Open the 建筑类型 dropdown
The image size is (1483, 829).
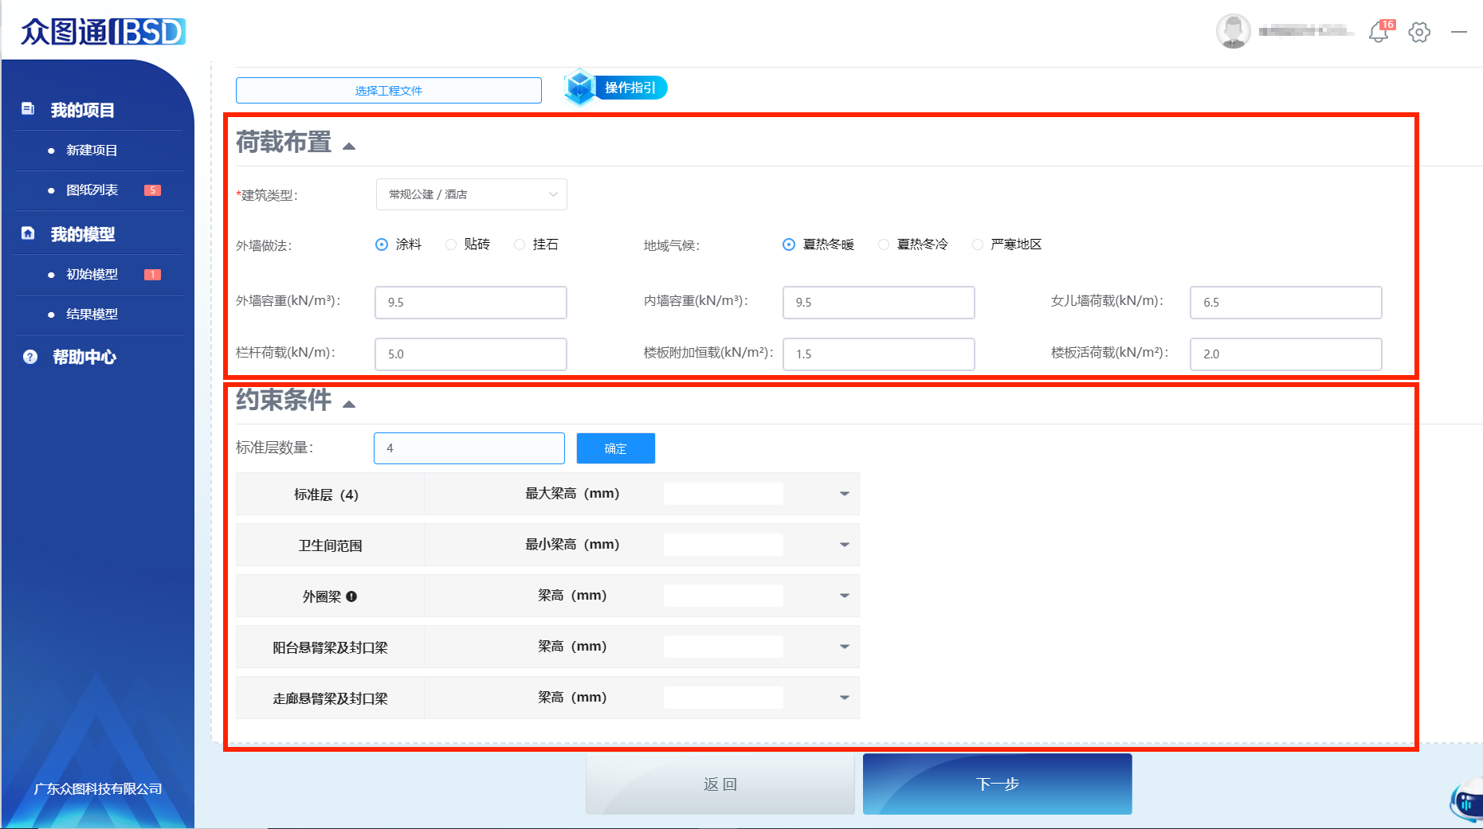(471, 194)
